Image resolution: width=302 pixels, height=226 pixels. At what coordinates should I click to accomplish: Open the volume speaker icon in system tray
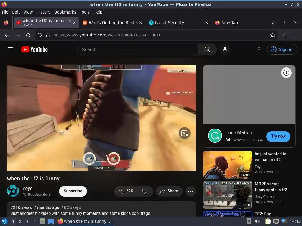tap(257, 221)
